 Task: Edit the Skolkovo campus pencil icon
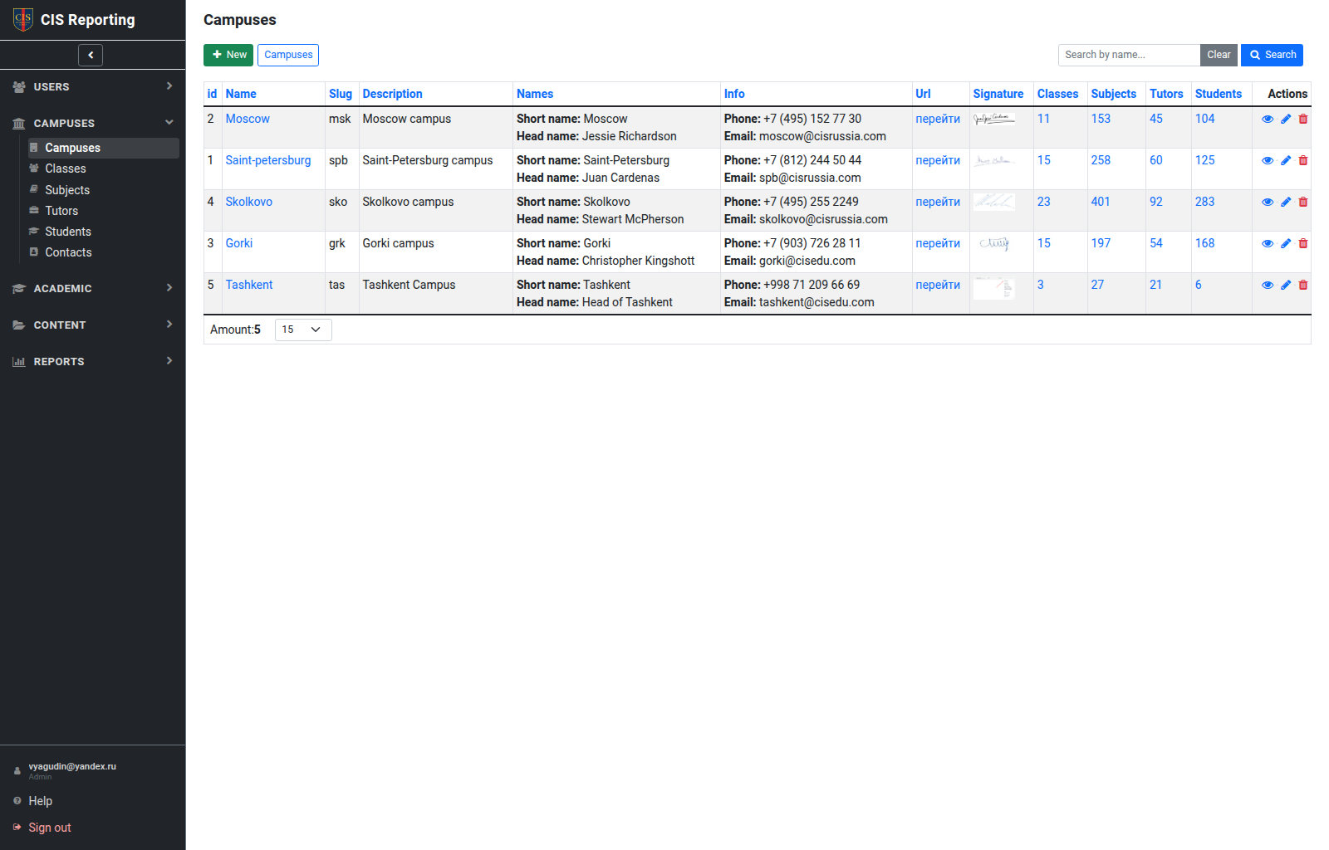(1286, 202)
